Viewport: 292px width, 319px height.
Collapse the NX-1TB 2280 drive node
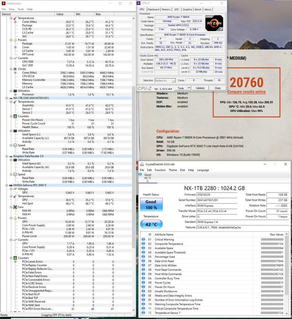pos(7,98)
